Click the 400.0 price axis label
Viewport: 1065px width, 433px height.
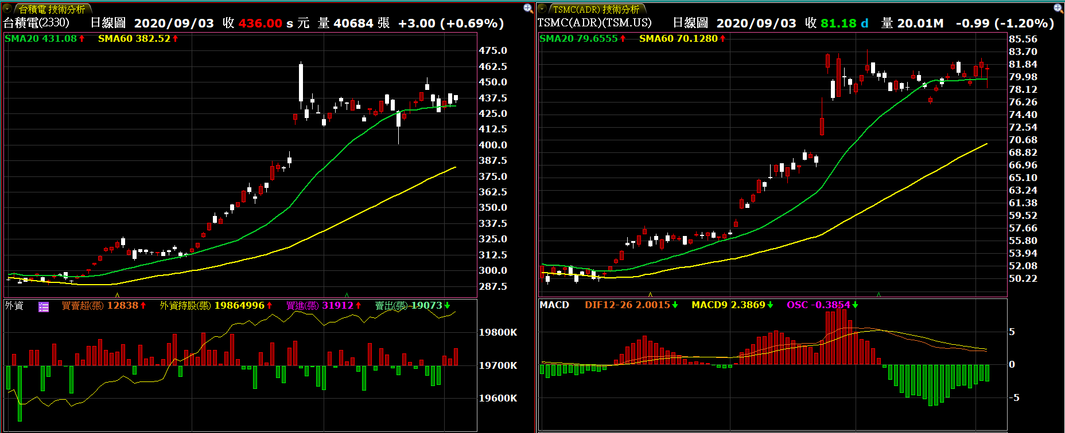(493, 145)
